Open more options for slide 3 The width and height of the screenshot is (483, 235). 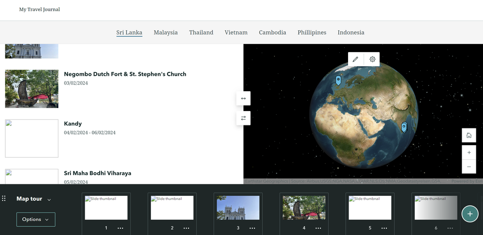coord(252,228)
